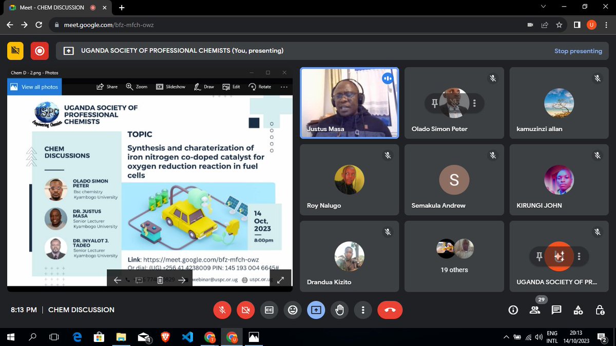Open options for Olado Simon Peter's tile
Image resolution: width=616 pixels, height=346 pixels.
[x=474, y=104]
